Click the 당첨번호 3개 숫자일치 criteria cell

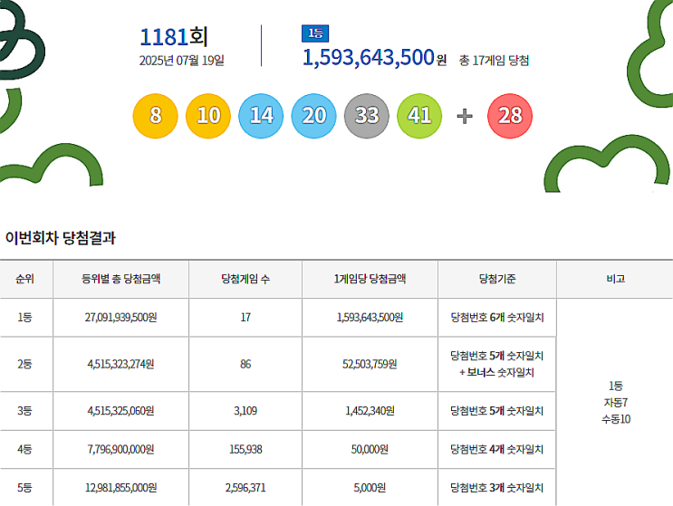(497, 488)
